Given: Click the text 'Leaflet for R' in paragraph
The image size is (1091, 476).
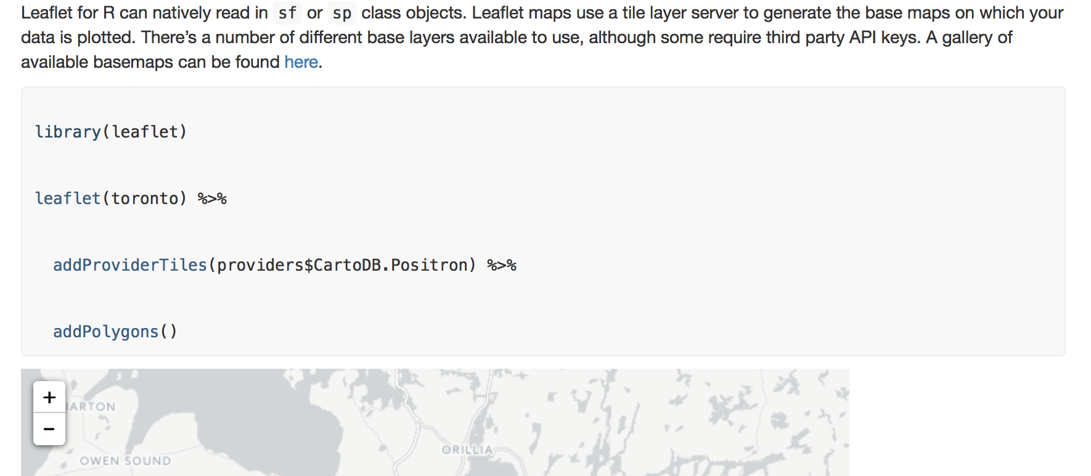Looking at the screenshot, I should point(68,13).
